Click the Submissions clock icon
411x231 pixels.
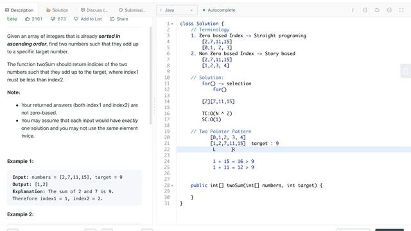click(121, 10)
